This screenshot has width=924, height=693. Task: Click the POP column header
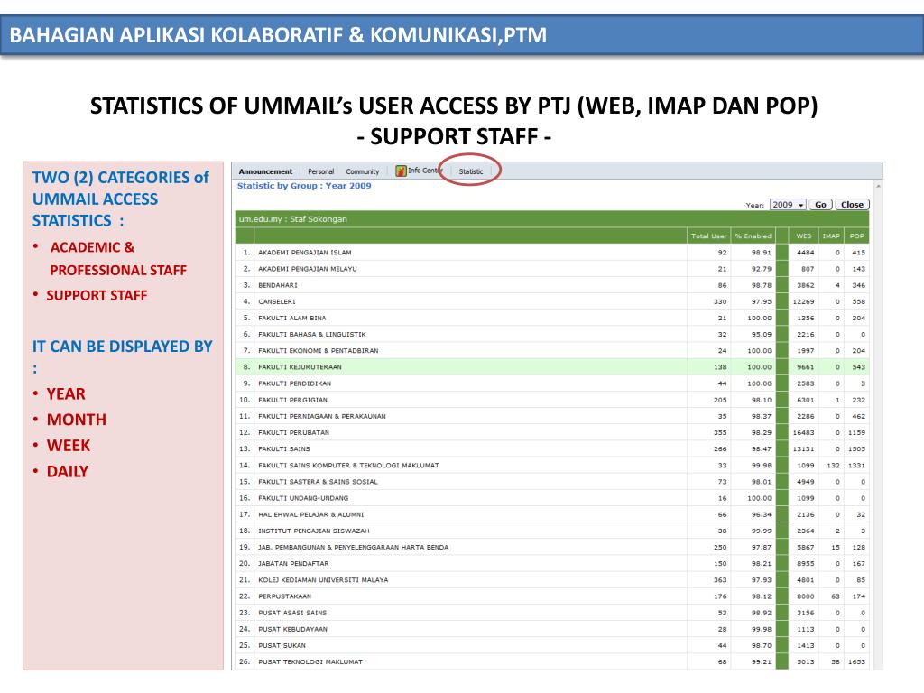(857, 236)
